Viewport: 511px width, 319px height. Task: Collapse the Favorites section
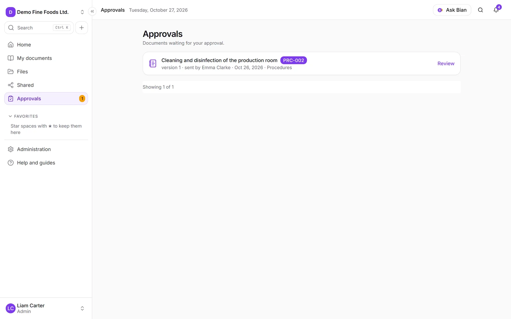point(23,116)
